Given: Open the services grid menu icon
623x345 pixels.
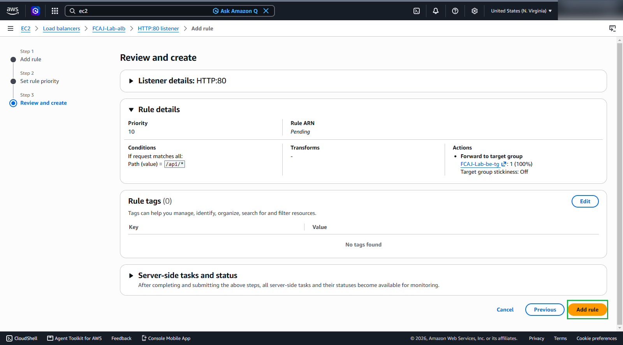Looking at the screenshot, I should pyautogui.click(x=55, y=11).
